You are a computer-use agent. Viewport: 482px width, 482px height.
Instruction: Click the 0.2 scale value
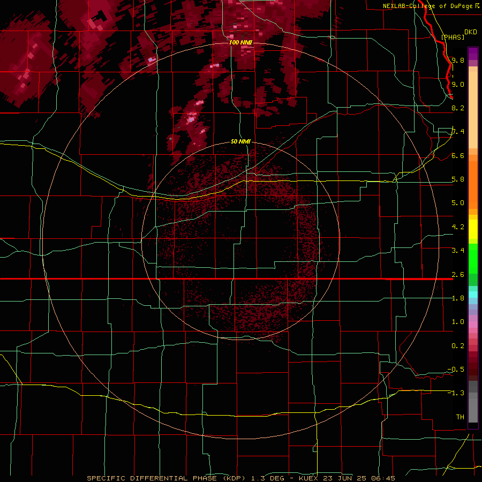458,346
